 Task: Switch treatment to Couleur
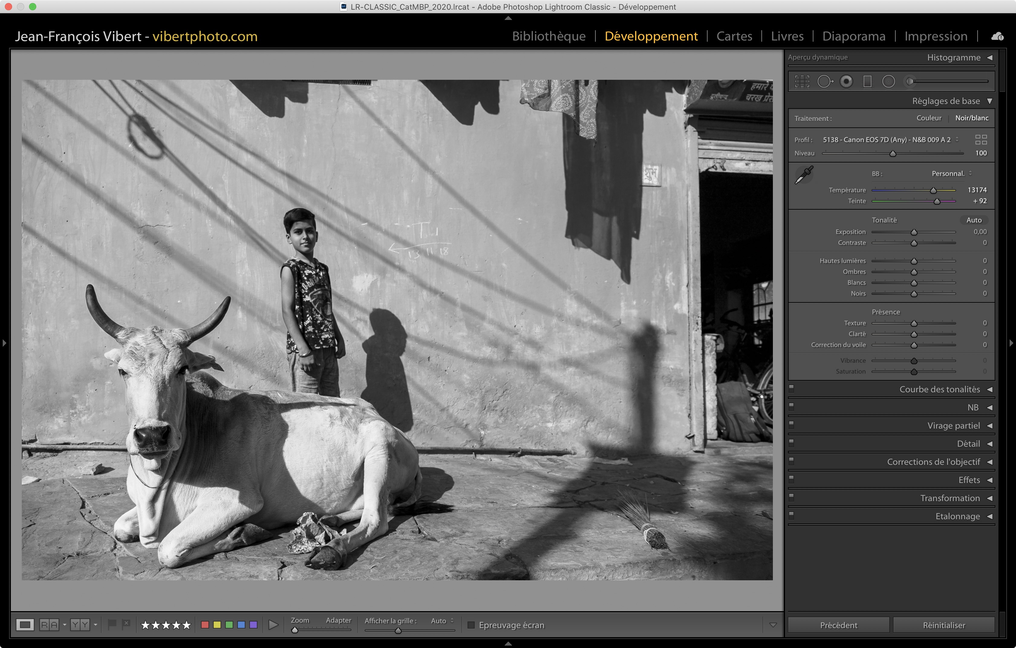coord(929,118)
